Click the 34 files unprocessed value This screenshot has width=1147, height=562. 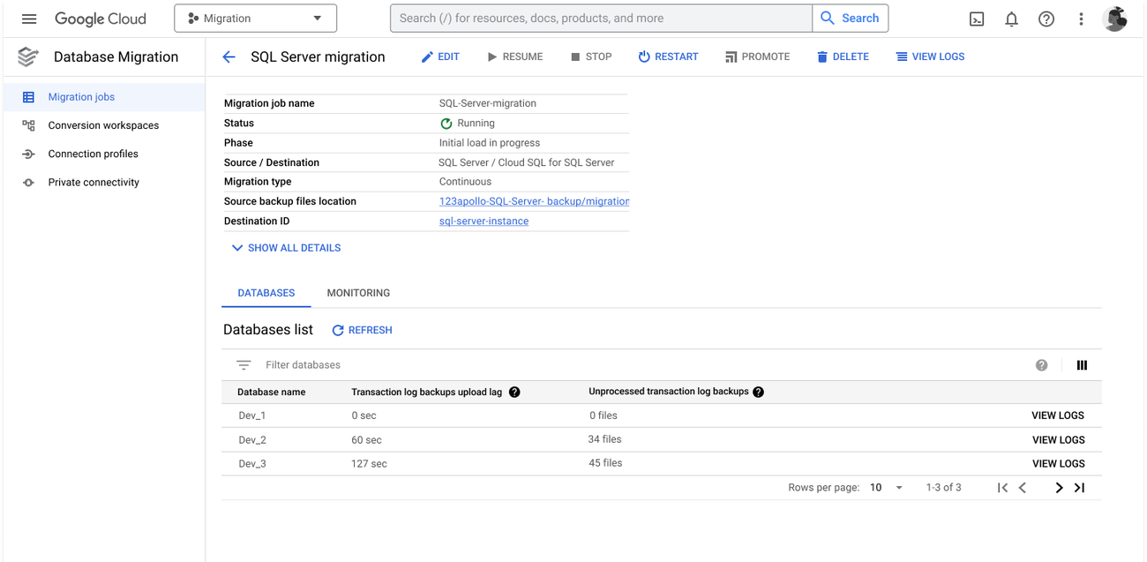point(605,439)
